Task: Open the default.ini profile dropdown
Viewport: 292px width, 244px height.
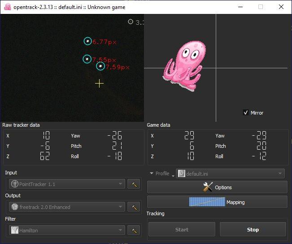Action: pyautogui.click(x=230, y=173)
